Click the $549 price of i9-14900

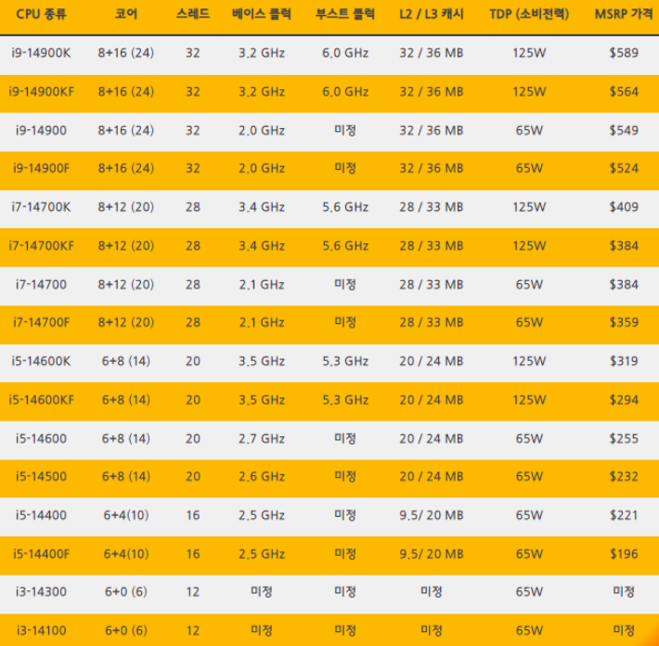[624, 130]
